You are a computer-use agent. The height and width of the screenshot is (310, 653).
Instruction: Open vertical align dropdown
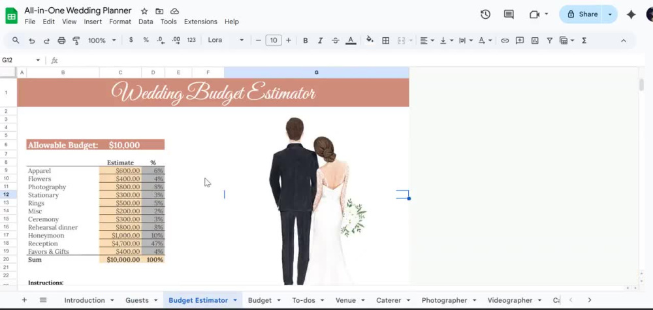446,40
